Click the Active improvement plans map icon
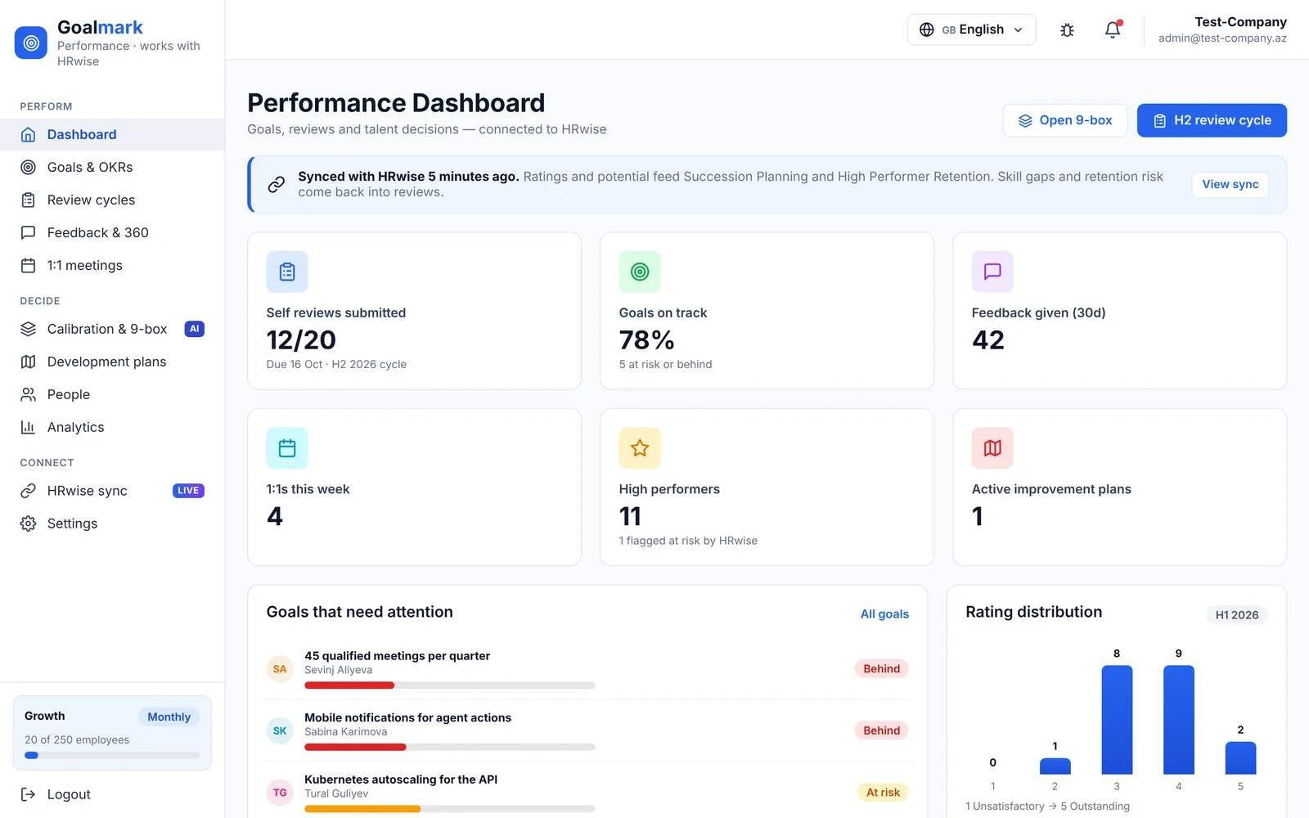 click(992, 448)
